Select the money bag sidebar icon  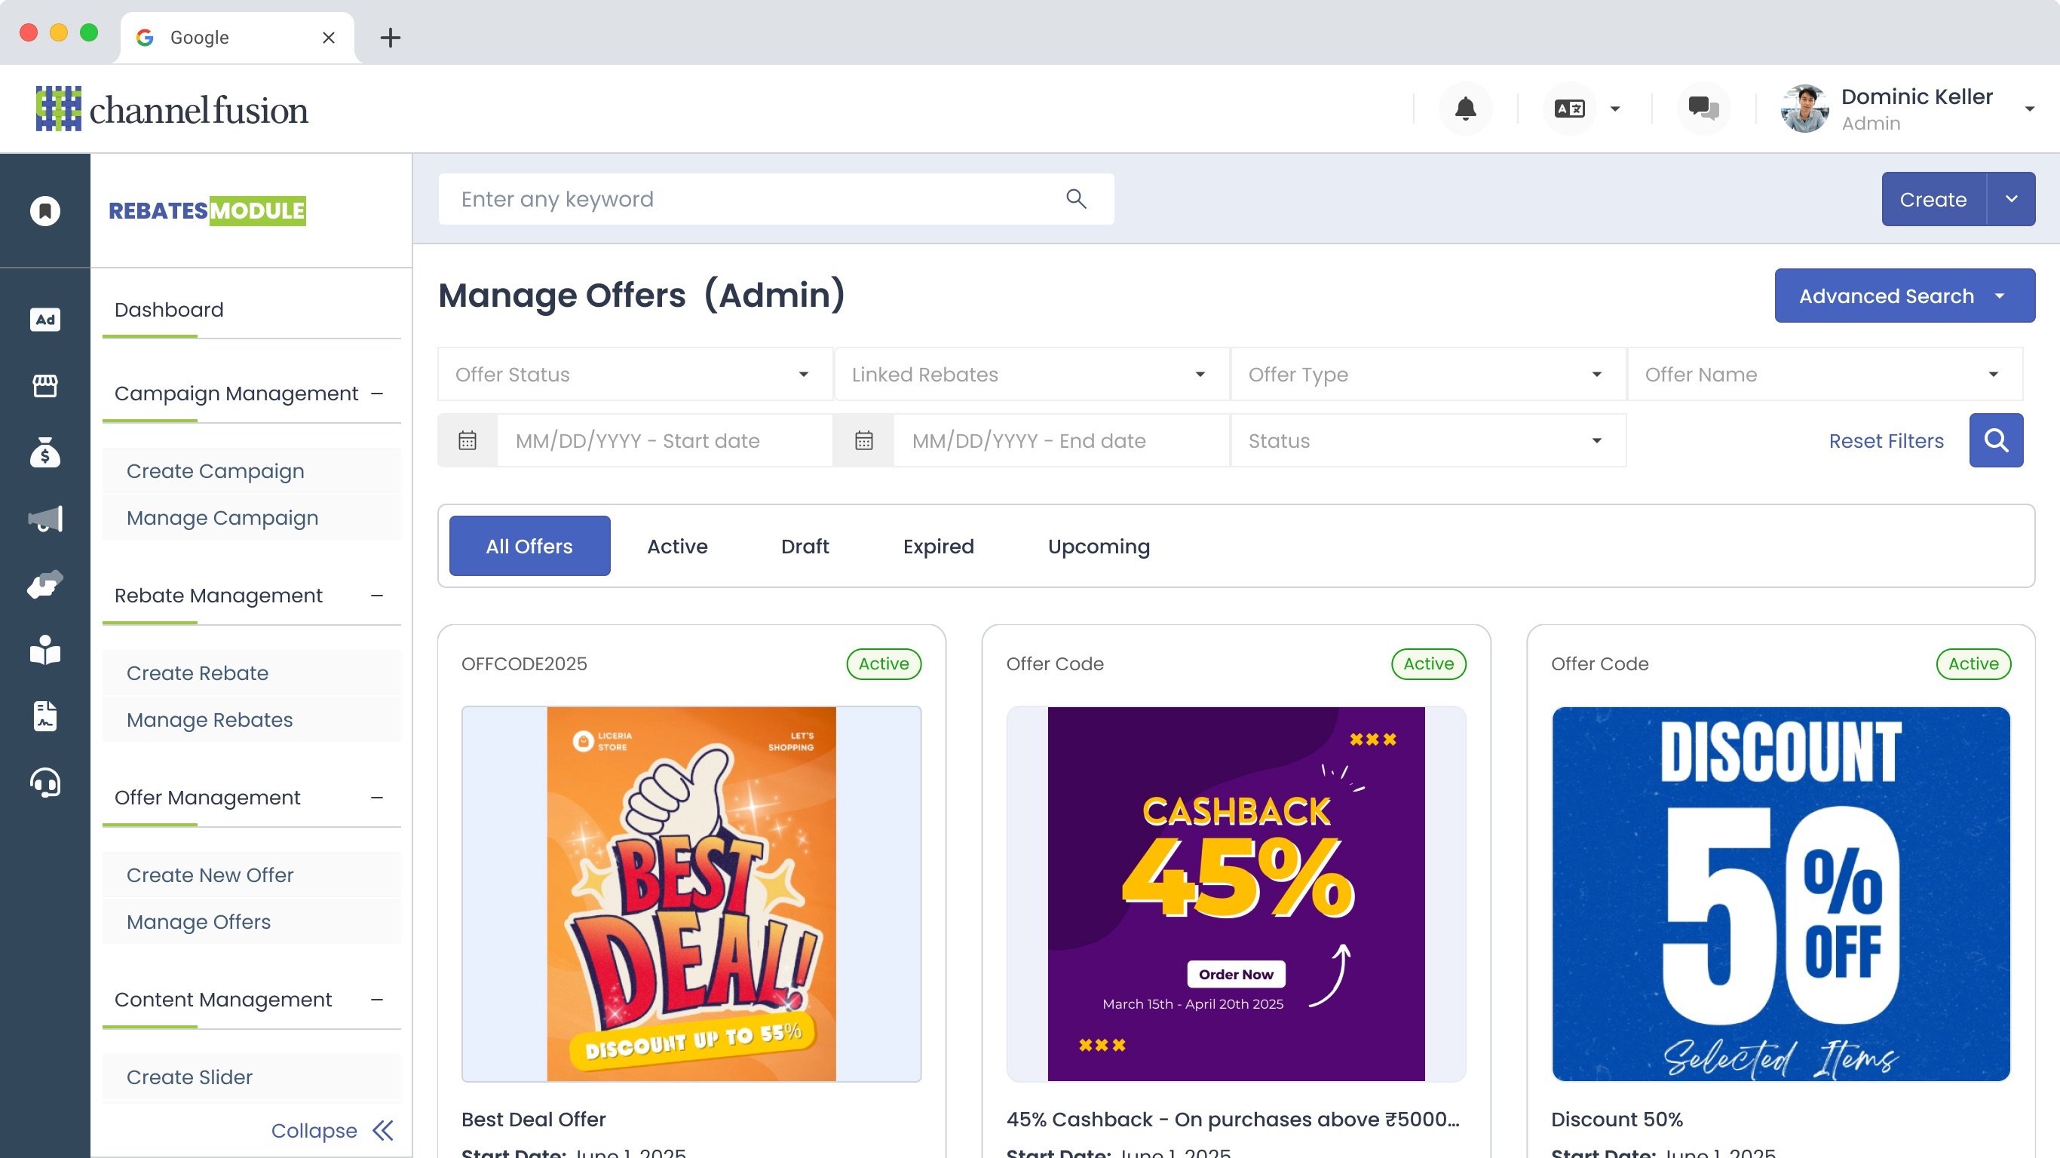44,452
